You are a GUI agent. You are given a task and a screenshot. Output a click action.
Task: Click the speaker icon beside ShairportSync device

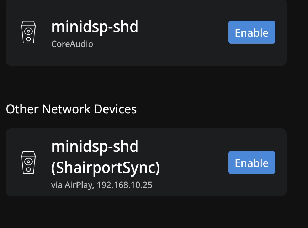tap(28, 163)
